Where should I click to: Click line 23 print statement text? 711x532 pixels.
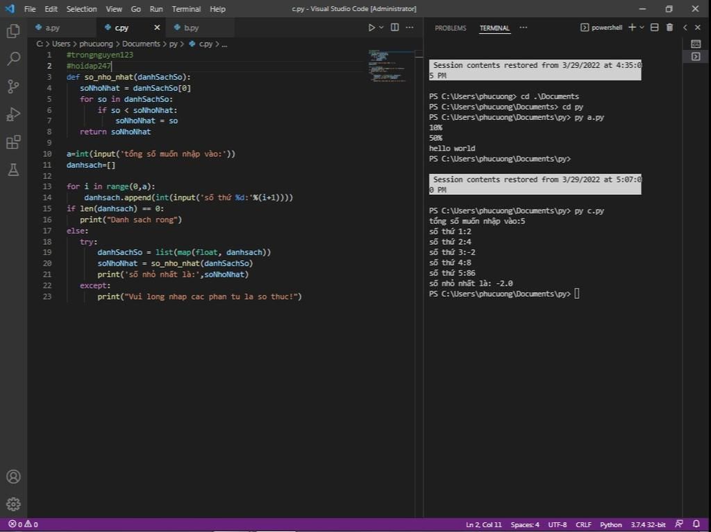pyautogui.click(x=199, y=296)
